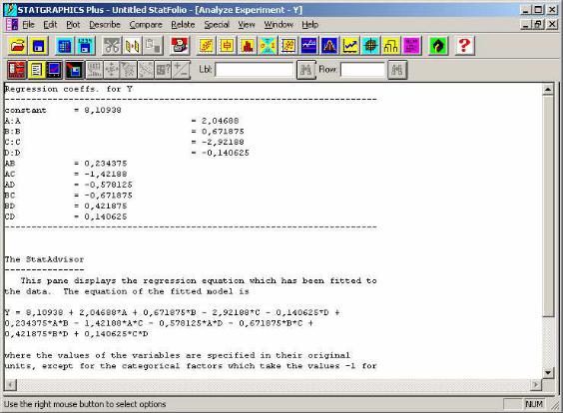Click the plus/minus toolbar icon
The height and width of the screenshot is (413, 563).
tap(182, 70)
